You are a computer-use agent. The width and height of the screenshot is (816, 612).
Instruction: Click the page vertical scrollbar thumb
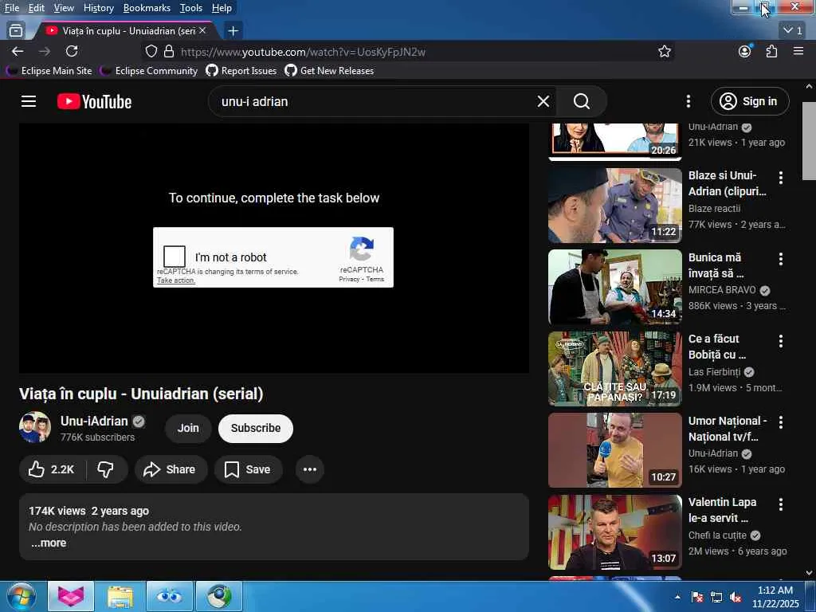click(809, 141)
